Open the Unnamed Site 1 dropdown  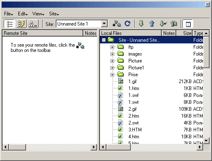click(104, 24)
